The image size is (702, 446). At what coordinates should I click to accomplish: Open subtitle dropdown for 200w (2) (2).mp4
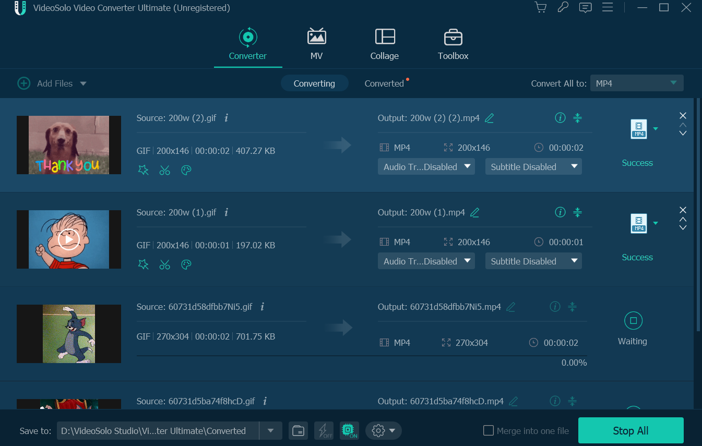click(533, 167)
